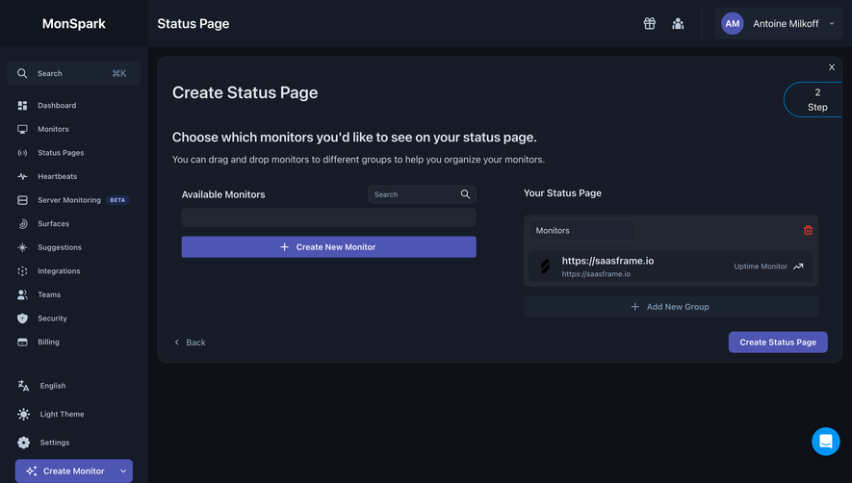Viewport: 852px width, 483px height.
Task: Open the chat support widget
Action: coord(825,442)
